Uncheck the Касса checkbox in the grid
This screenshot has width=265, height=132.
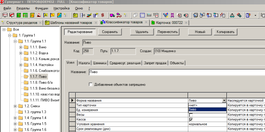tap(191, 120)
